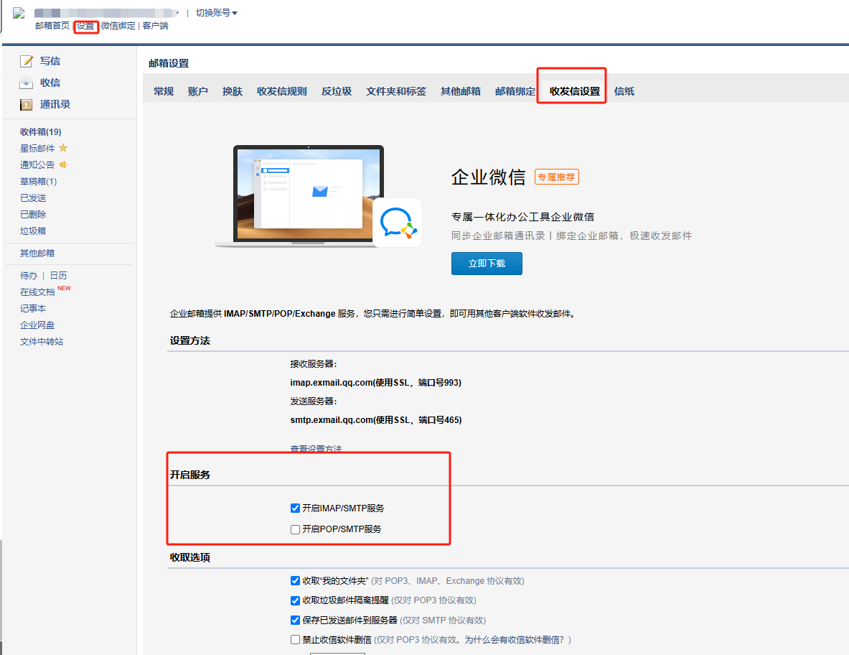Screen dimensions: 849x655
Task: Open 通讯录 in the sidebar
Action: [55, 105]
